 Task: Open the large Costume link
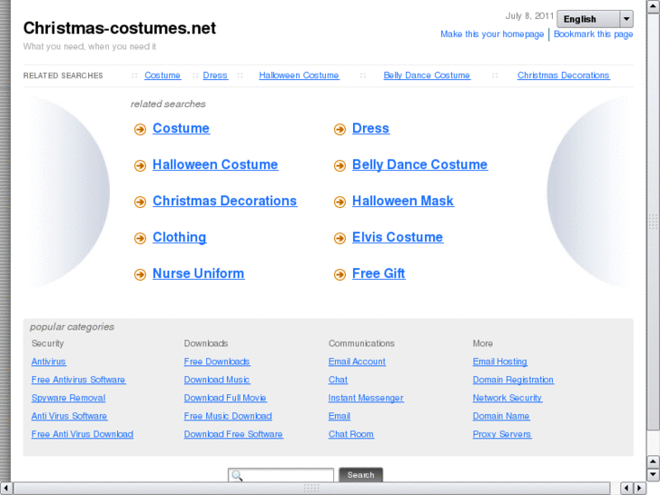point(181,128)
